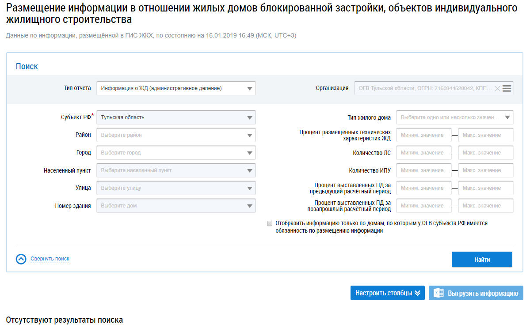The image size is (530, 328).
Task: Click the Свернуть поиск link
Action: click(x=50, y=259)
